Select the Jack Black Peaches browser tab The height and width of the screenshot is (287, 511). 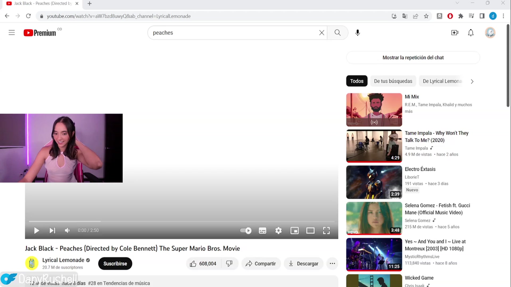pos(43,3)
